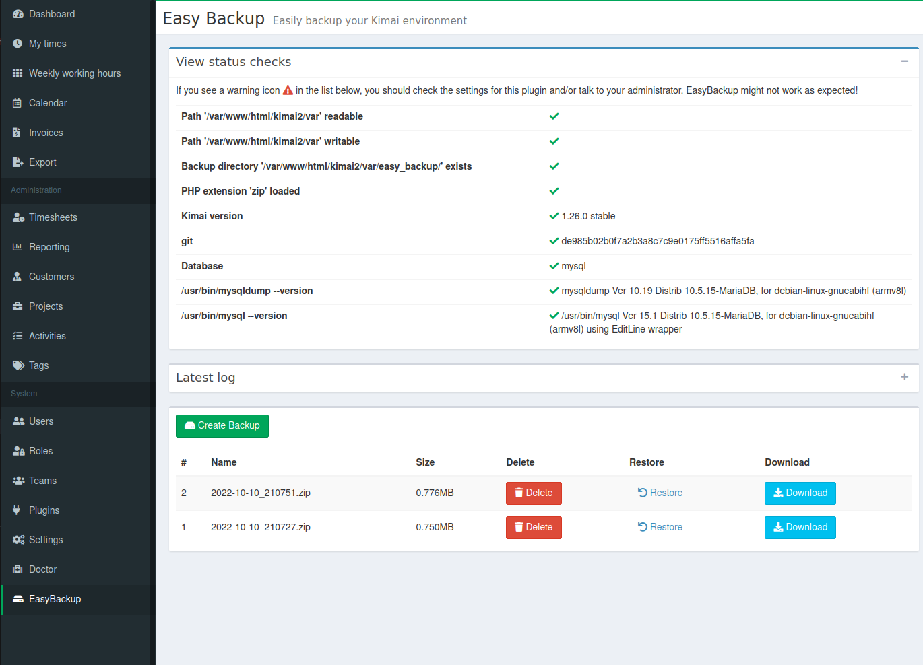Restore backup 2022-10-10_210727.zip
923x665 pixels.
(x=660, y=527)
